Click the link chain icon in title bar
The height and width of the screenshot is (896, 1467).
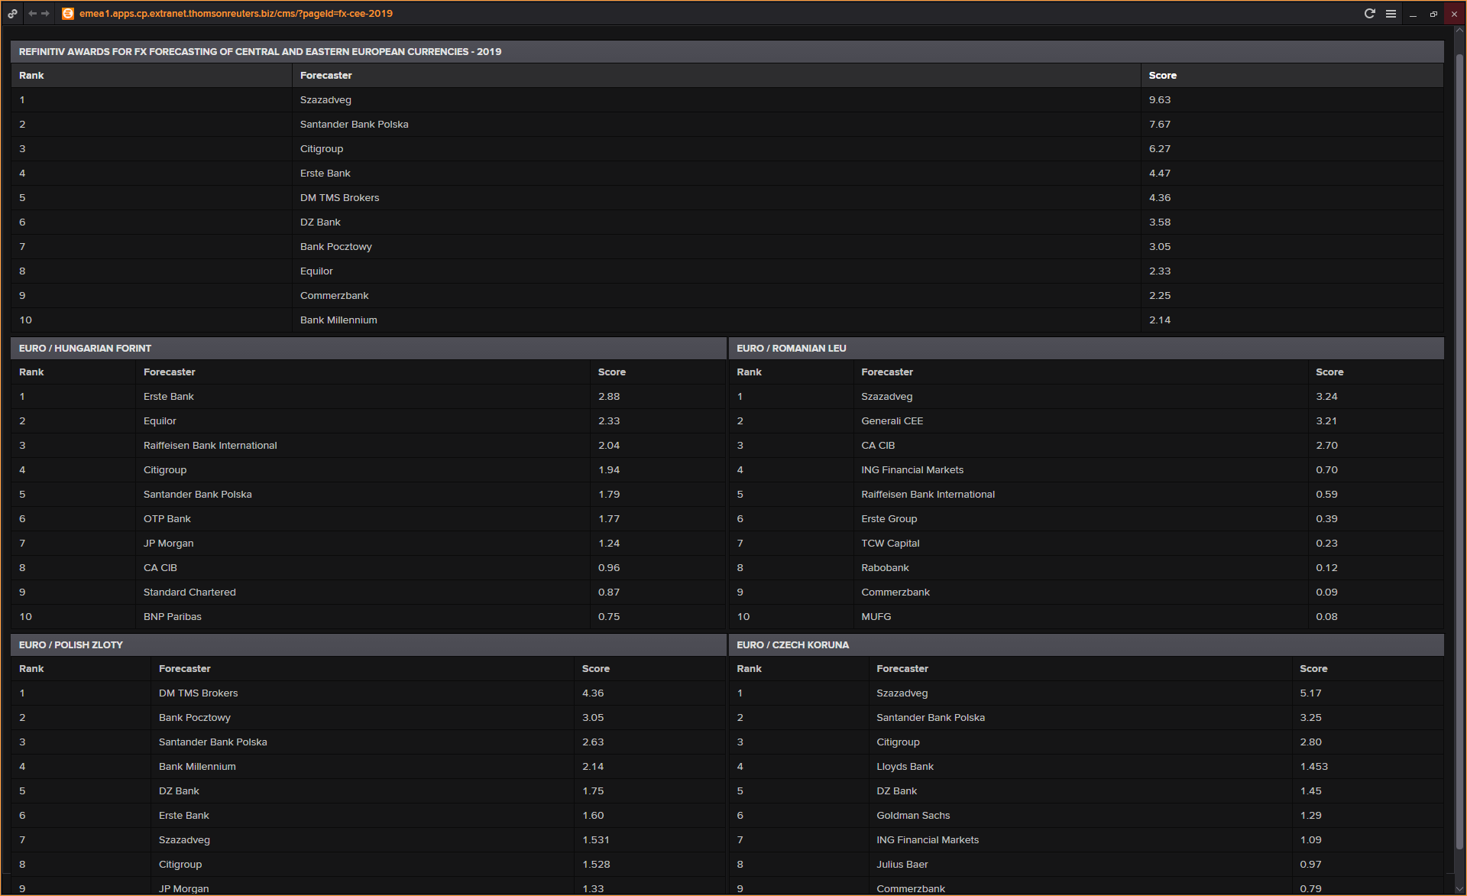point(13,14)
